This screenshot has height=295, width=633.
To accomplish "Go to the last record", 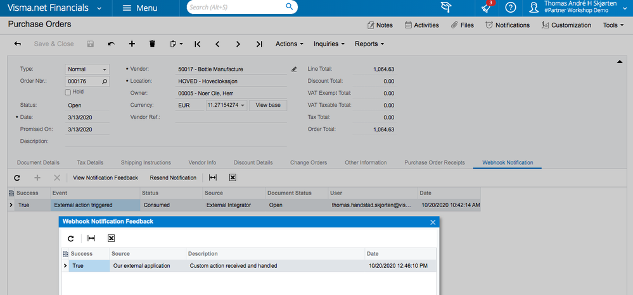I will click(259, 44).
